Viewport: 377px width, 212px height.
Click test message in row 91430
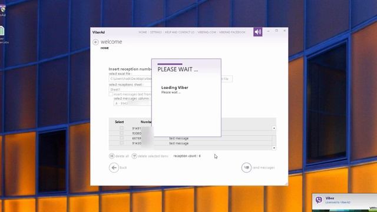[x=179, y=143]
